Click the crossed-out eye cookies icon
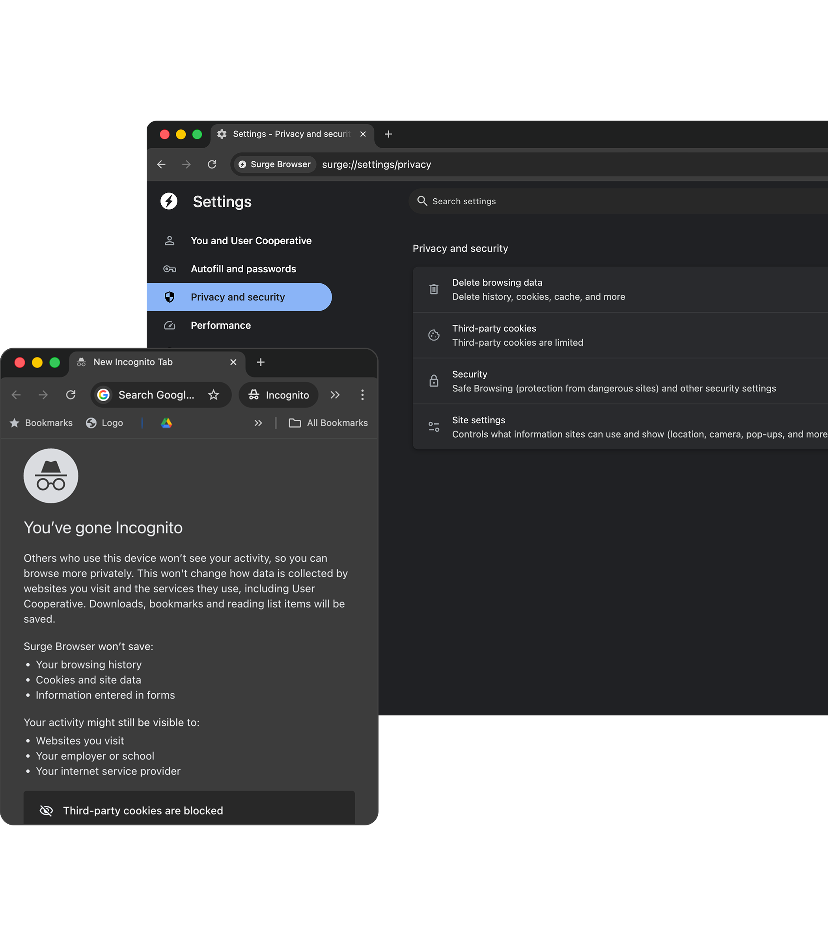 tap(46, 811)
